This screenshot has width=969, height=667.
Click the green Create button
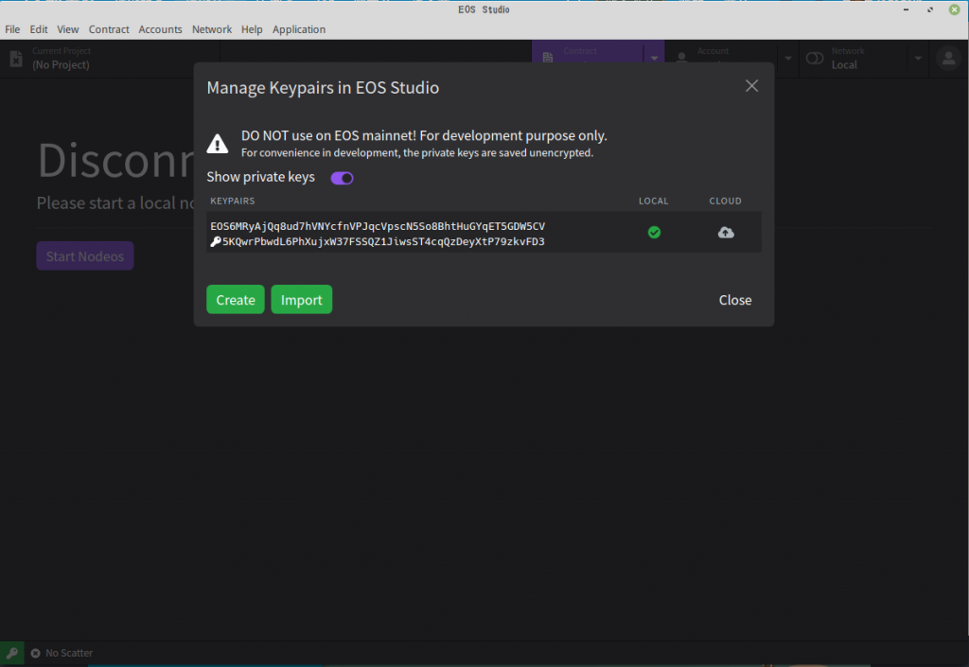[x=236, y=300]
